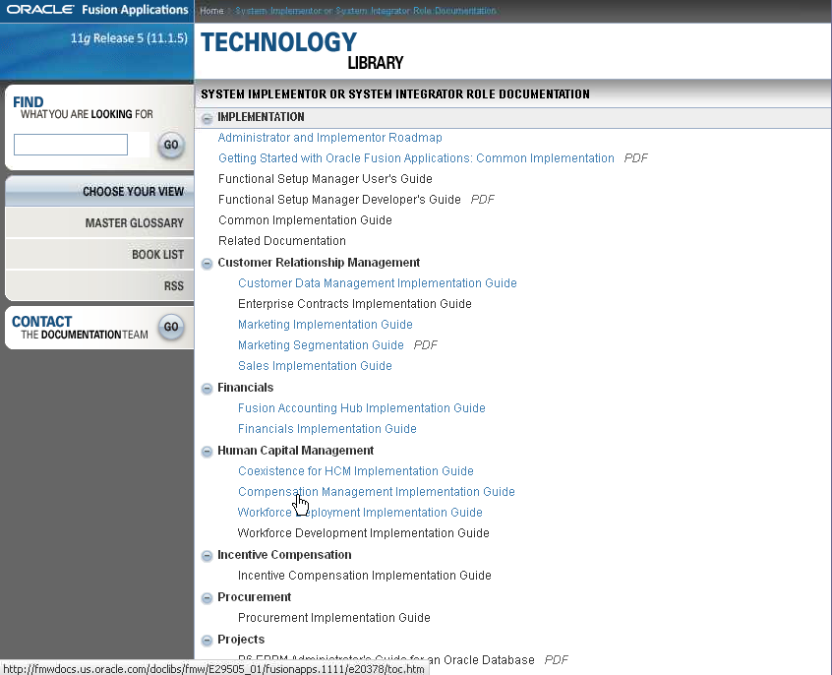Screen dimensions: 832x675
Task: Open Marketing Segmentation Guide link
Action: pyautogui.click(x=321, y=345)
